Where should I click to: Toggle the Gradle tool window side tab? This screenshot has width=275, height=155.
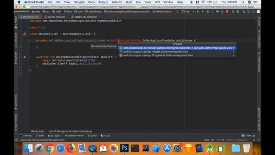point(259,22)
